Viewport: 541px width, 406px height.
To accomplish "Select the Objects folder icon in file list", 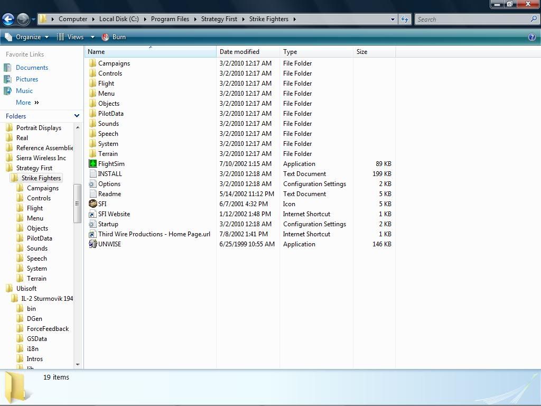I will pyautogui.click(x=92, y=103).
